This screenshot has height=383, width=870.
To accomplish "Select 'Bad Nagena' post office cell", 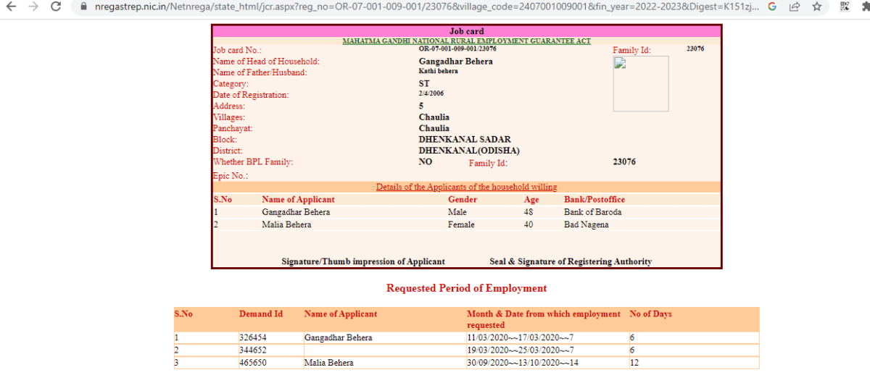I will tap(587, 225).
